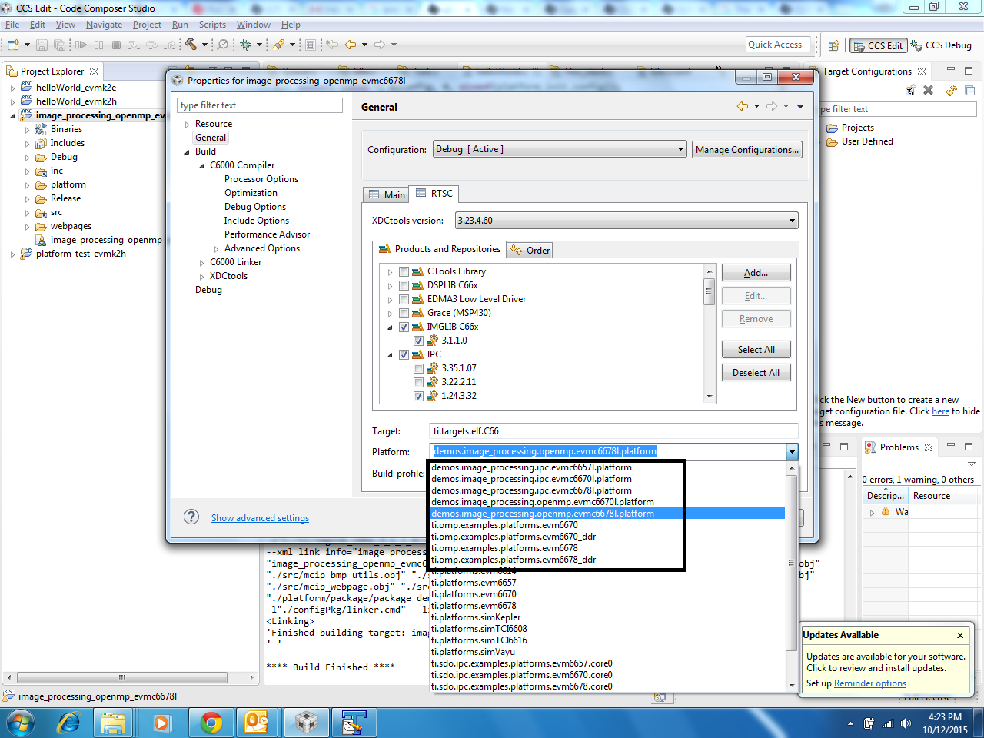
Task: Click the Back navigation arrow in main toolbar
Action: click(351, 45)
